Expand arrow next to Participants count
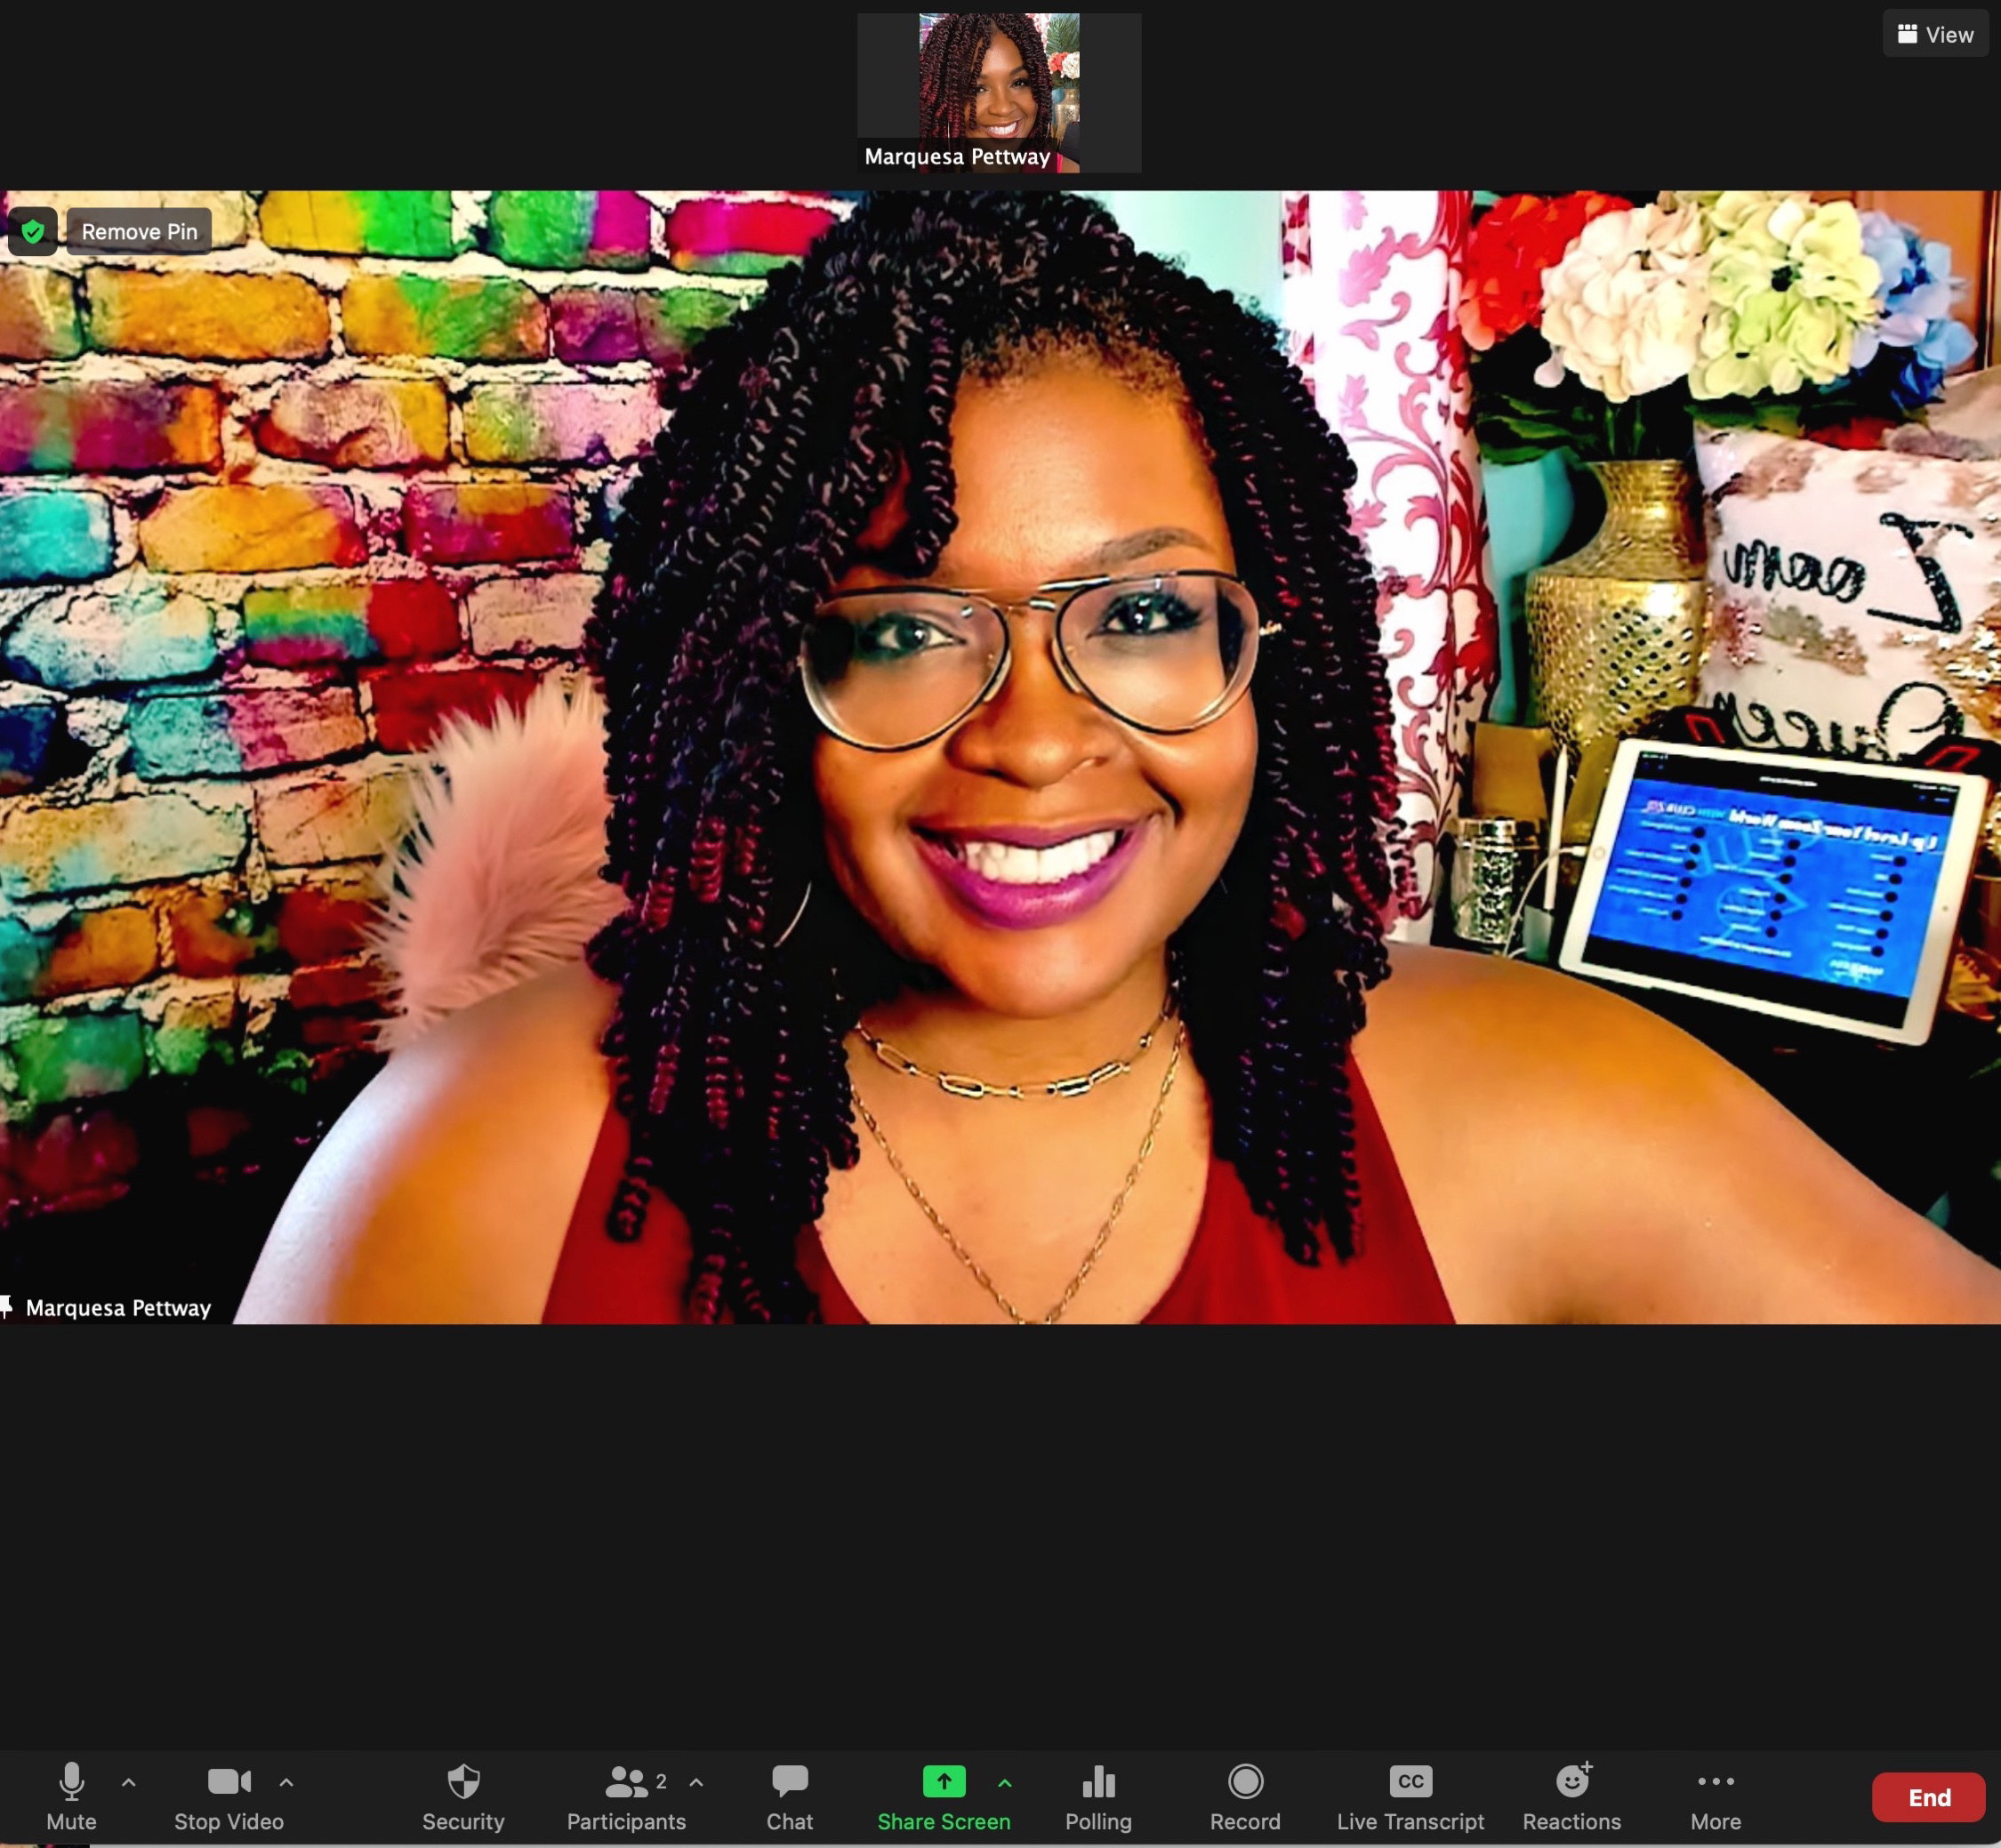Viewport: 2001px width, 1848px height. coord(697,1782)
